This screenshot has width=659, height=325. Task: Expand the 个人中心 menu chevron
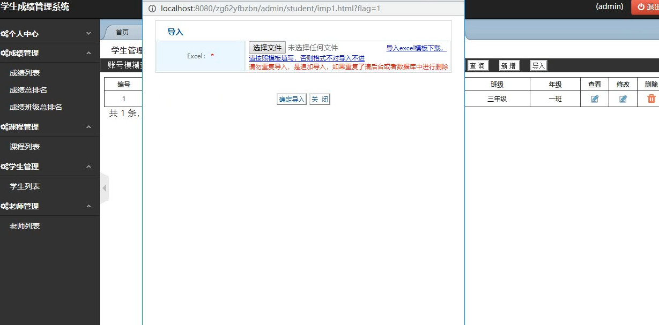89,33
